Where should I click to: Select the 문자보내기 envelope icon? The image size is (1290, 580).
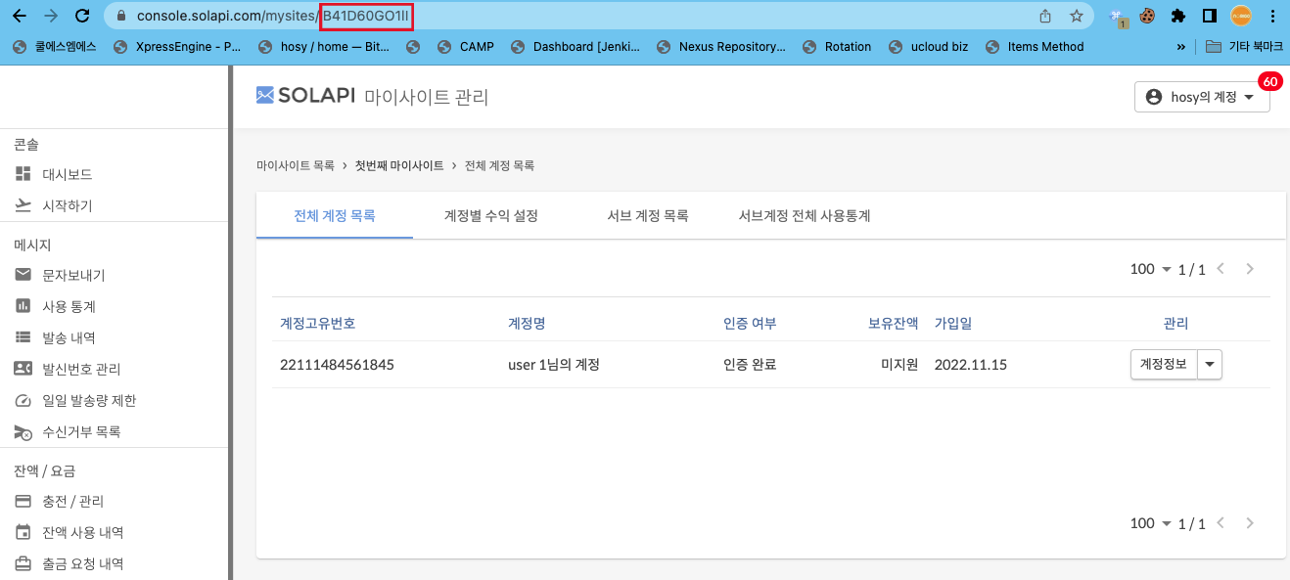coord(23,275)
